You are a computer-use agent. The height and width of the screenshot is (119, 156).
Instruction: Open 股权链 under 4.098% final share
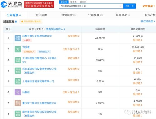coord(138,105)
